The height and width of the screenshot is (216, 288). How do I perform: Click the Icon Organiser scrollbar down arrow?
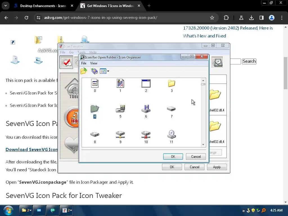click(203, 145)
